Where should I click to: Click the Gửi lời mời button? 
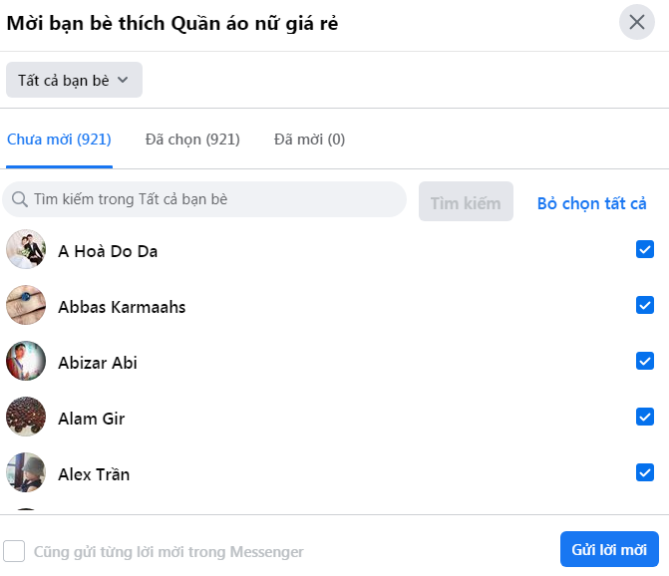[609, 549]
